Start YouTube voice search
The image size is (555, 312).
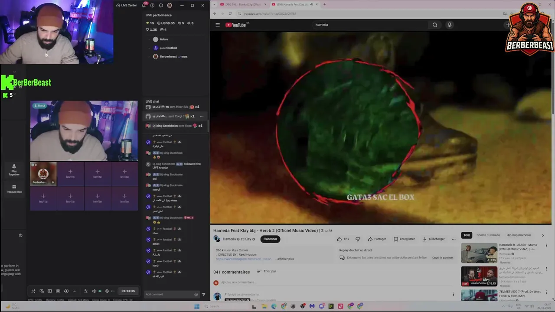coord(450,25)
